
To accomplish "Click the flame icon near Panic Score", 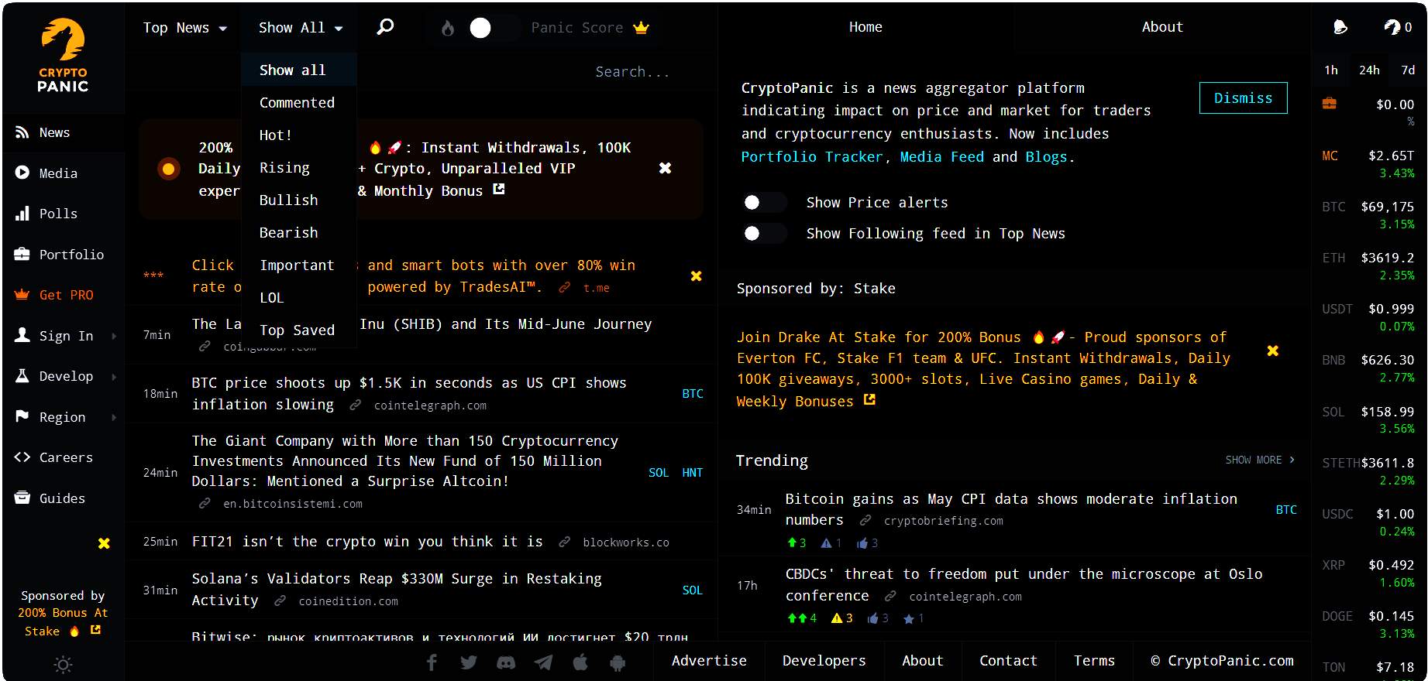I will (448, 28).
